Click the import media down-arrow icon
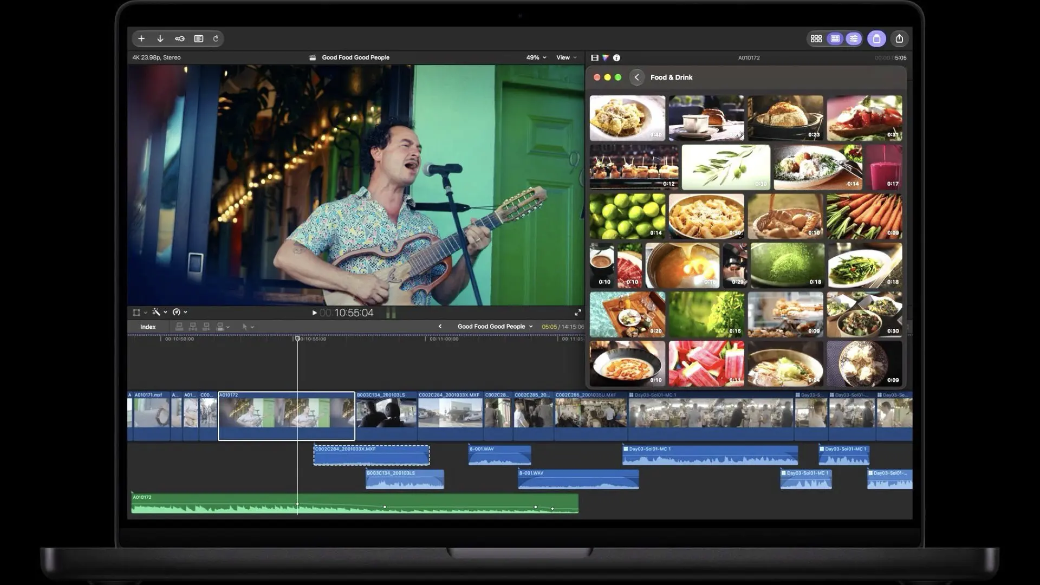The width and height of the screenshot is (1040, 585). (x=160, y=38)
